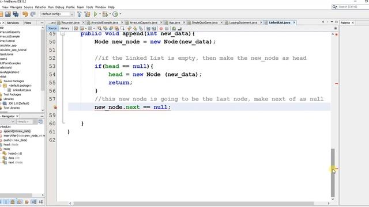
Task: Toggle the Highlight Search editor button
Action: point(116,28)
